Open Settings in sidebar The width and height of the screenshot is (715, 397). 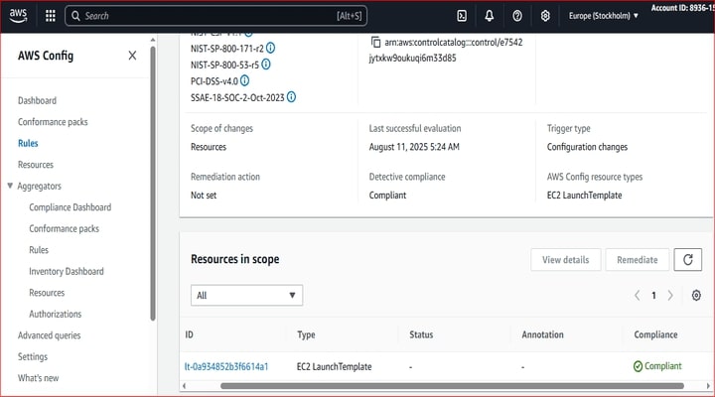coord(33,357)
